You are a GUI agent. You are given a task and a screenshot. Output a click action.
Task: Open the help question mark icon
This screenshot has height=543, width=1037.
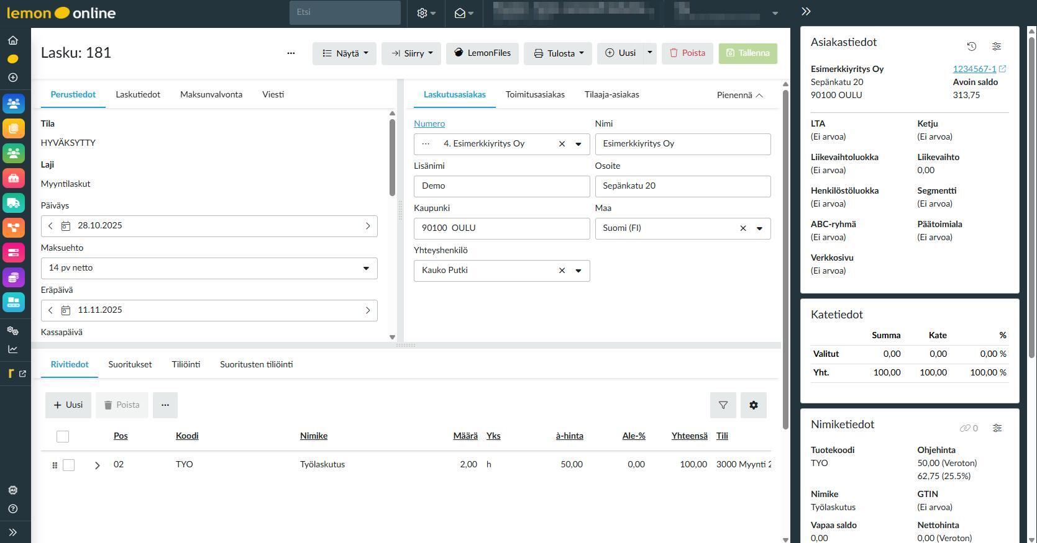click(x=13, y=509)
